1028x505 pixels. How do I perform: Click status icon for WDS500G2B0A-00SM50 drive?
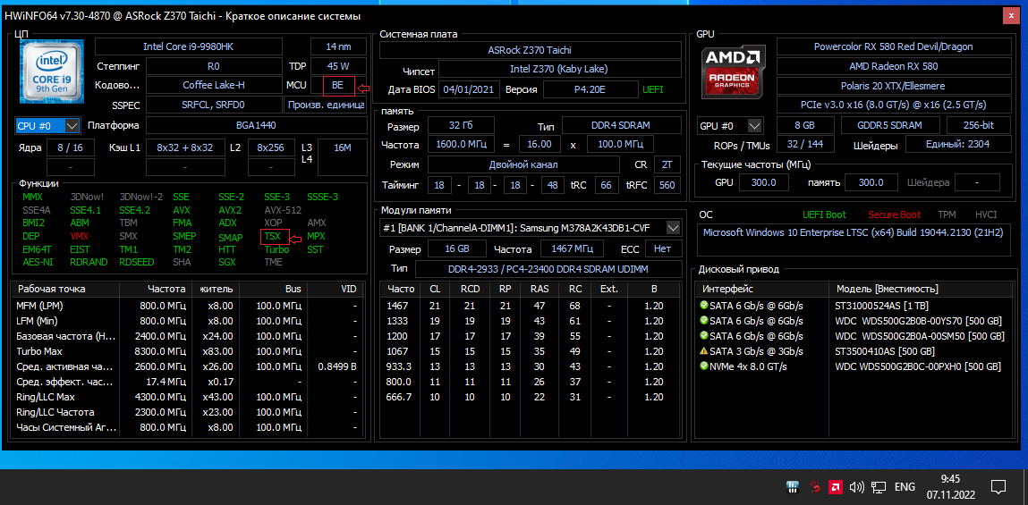[x=703, y=335]
